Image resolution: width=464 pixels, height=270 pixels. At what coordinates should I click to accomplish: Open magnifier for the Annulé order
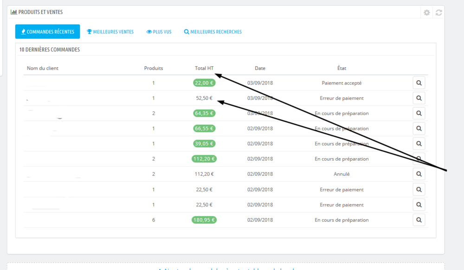point(419,174)
